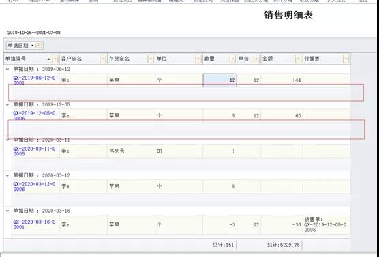Select quantity cell 1 in 序列号 row
Image resolution: width=379 pixels, height=257 pixels.
point(220,151)
